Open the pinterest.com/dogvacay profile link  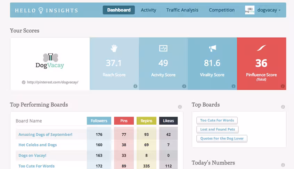[53, 82]
